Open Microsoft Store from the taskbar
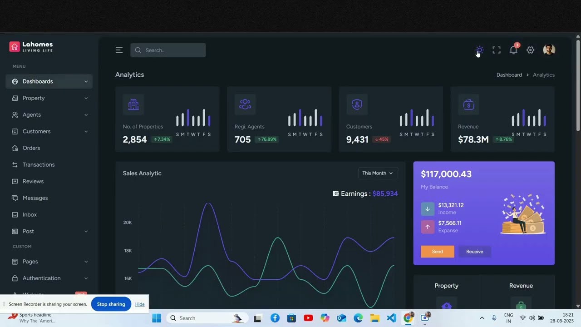581x327 pixels. click(291, 318)
